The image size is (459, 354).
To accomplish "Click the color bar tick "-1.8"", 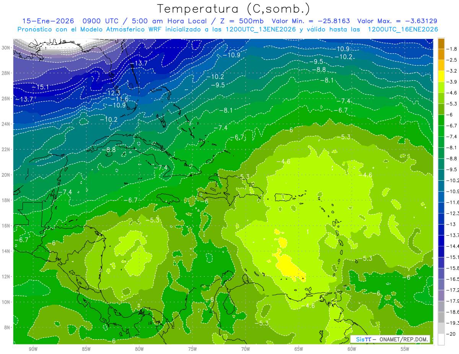I will (x=452, y=49).
